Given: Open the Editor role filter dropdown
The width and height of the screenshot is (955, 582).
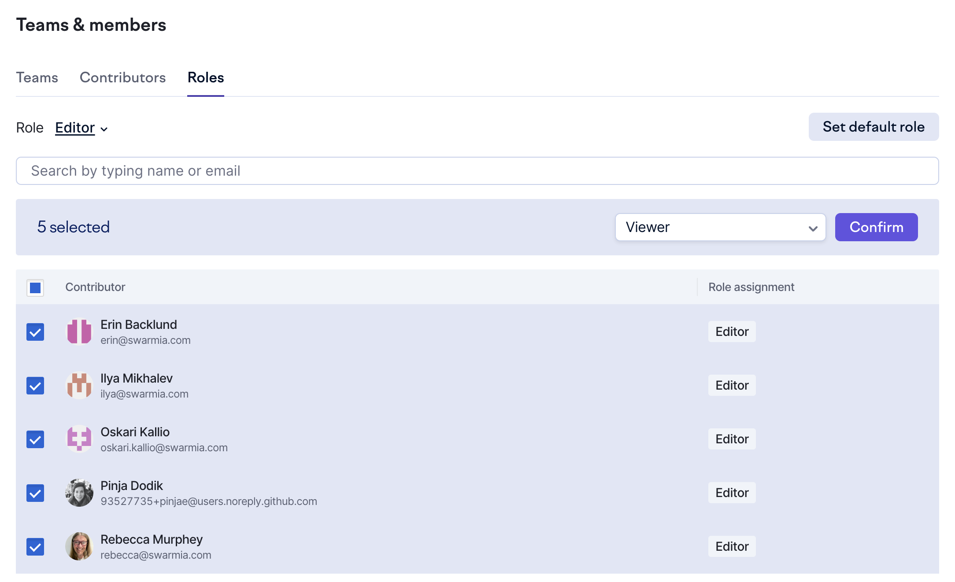Looking at the screenshot, I should click(x=76, y=128).
